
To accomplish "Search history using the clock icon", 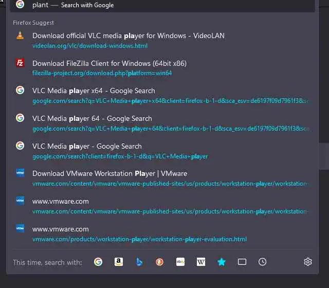I will tap(263, 262).
